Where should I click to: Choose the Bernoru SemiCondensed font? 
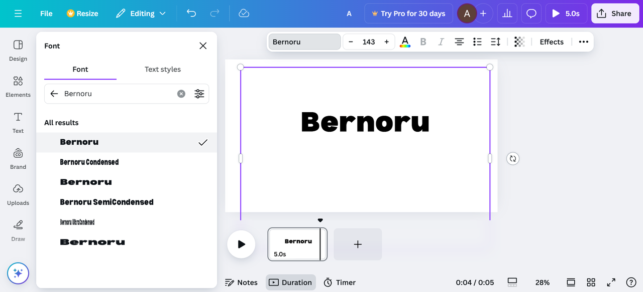pyautogui.click(x=127, y=202)
